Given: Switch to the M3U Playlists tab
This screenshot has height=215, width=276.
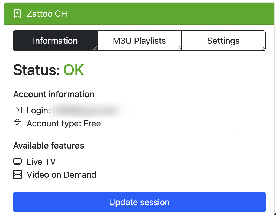Looking at the screenshot, I should click(139, 41).
